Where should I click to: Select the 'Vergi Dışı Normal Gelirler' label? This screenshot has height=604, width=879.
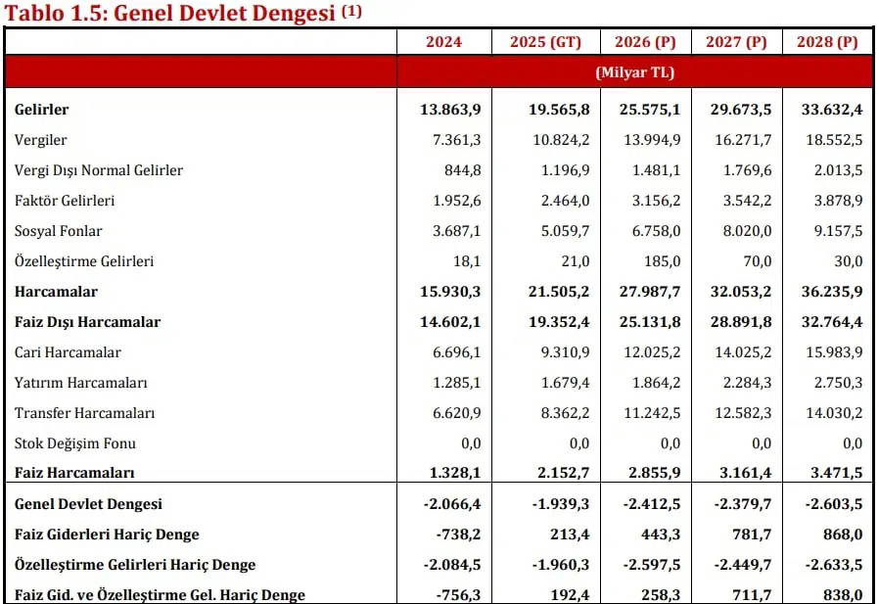[99, 170]
